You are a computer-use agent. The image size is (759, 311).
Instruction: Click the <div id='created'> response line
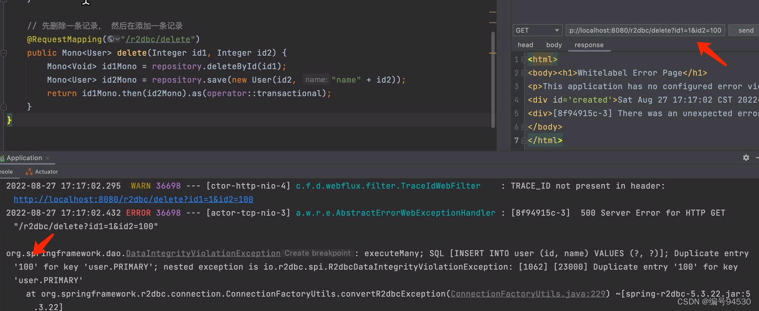coord(643,100)
